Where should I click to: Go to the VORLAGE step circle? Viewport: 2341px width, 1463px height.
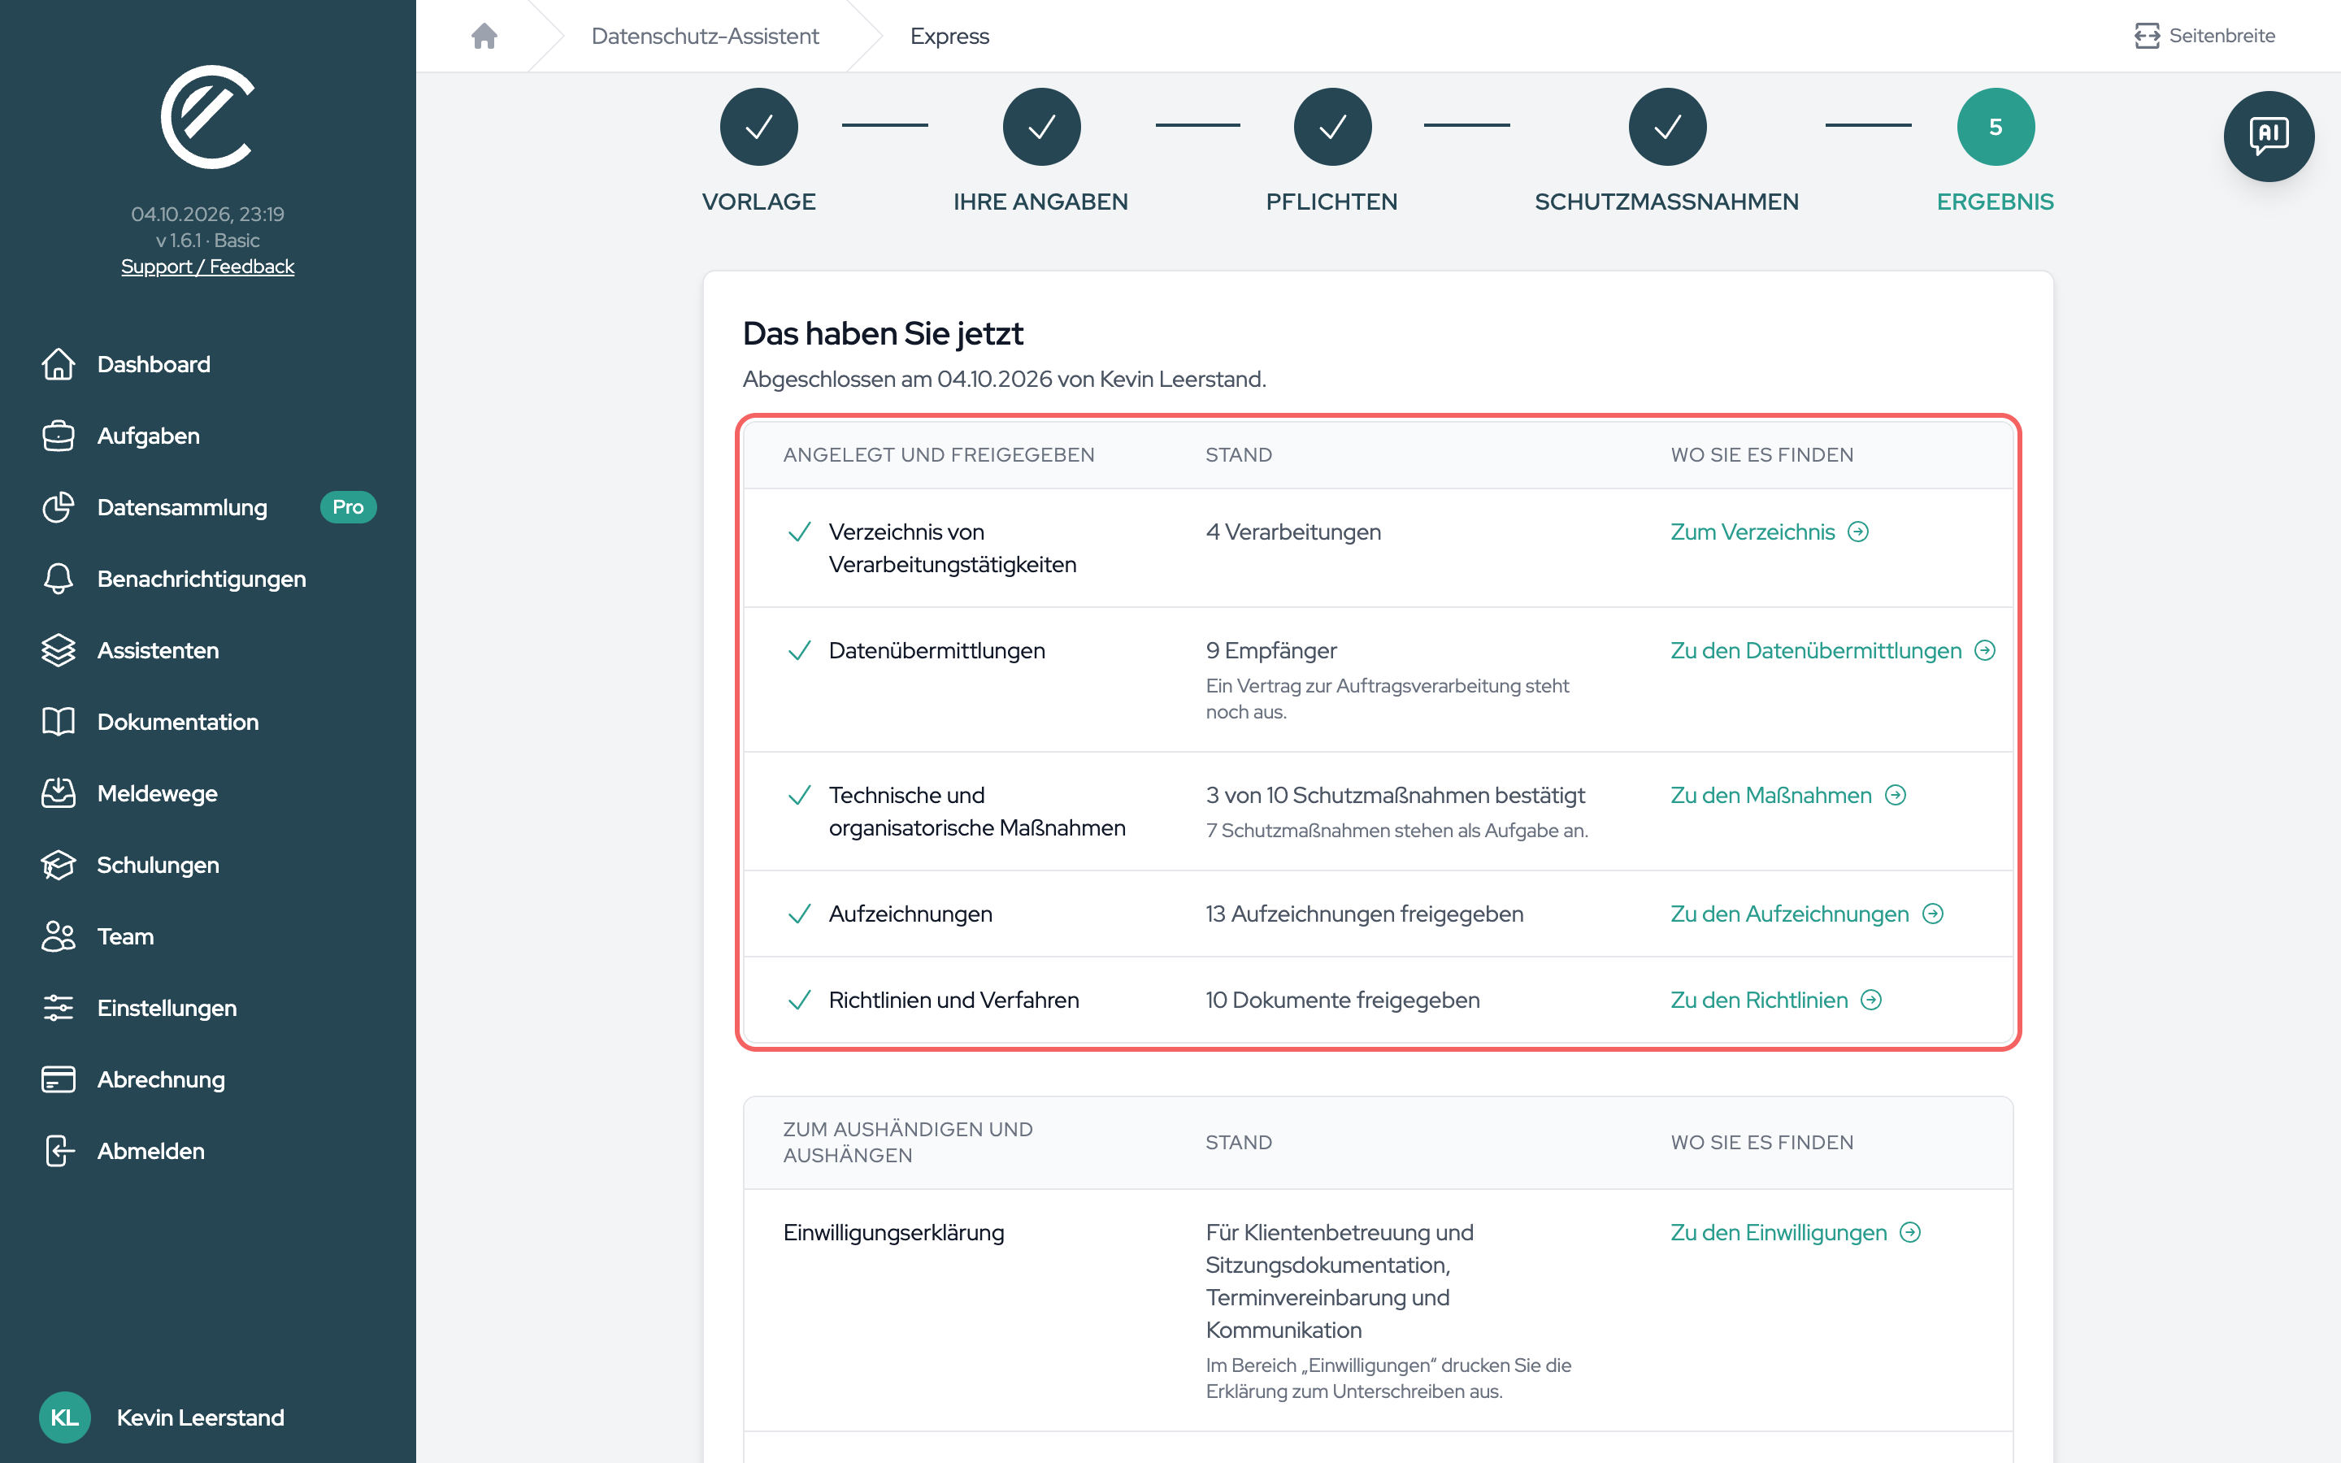point(758,127)
